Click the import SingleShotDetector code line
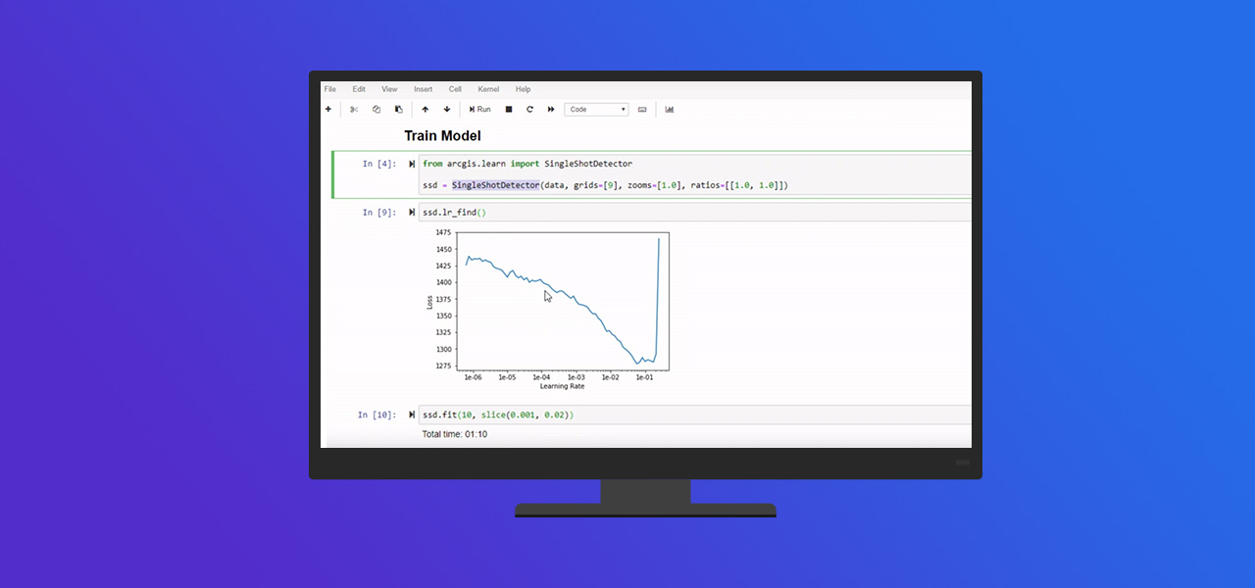The image size is (1255, 588). click(x=527, y=164)
